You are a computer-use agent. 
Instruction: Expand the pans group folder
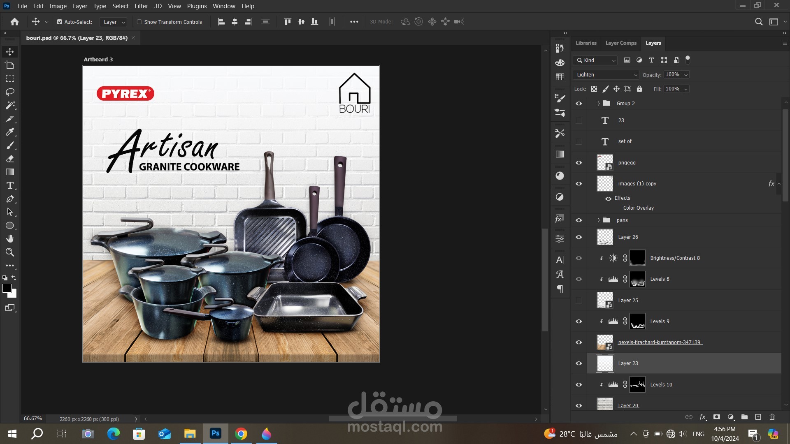[598, 220]
